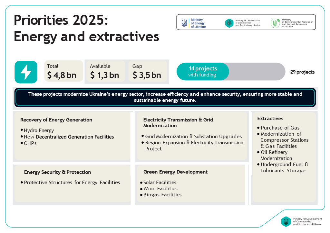Viewport: 330px width, 233px height.
Task: Click New Decentralized Generation Facilities item
Action: (x=69, y=137)
